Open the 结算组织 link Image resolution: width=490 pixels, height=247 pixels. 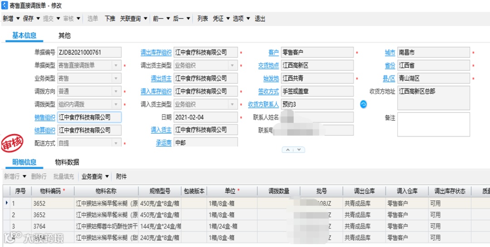[44, 130]
